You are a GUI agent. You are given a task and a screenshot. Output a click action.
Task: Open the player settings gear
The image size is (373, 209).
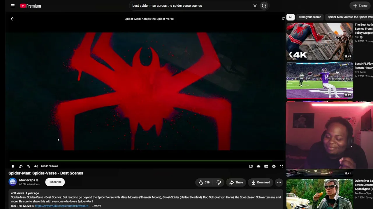click(274, 166)
